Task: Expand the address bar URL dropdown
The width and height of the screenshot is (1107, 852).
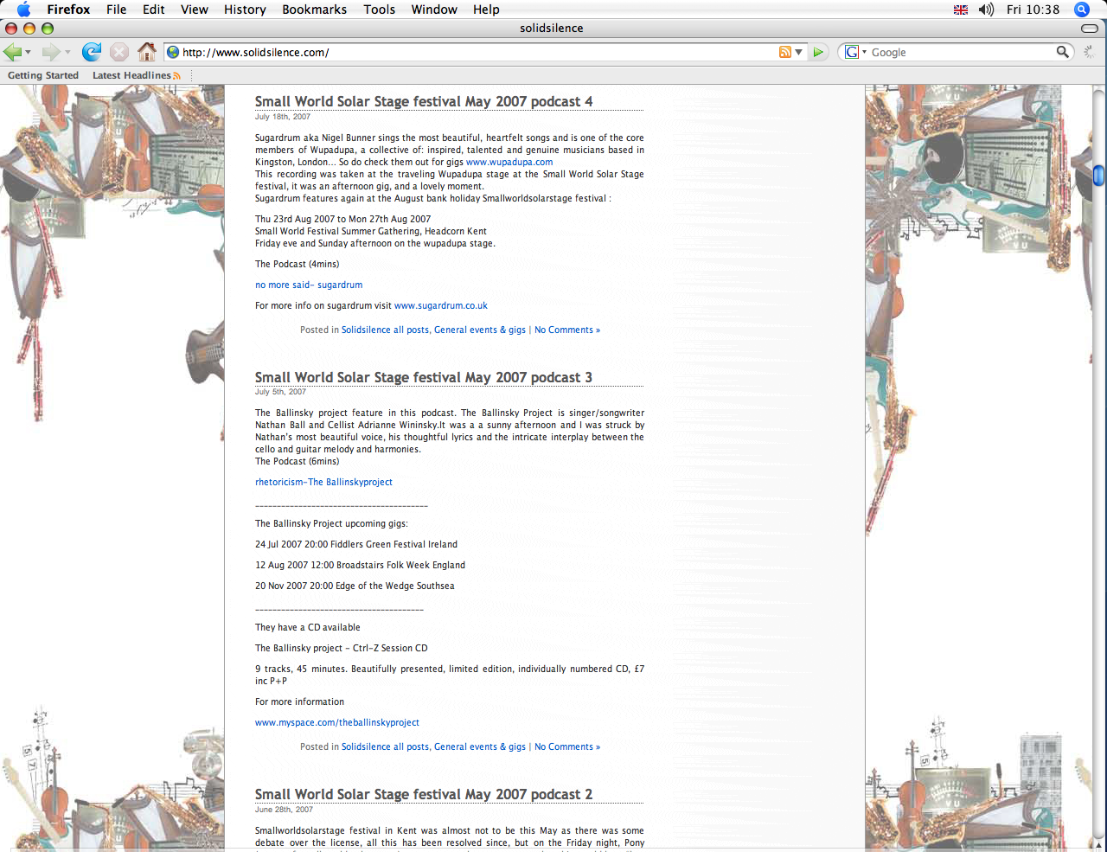Action: [x=799, y=52]
